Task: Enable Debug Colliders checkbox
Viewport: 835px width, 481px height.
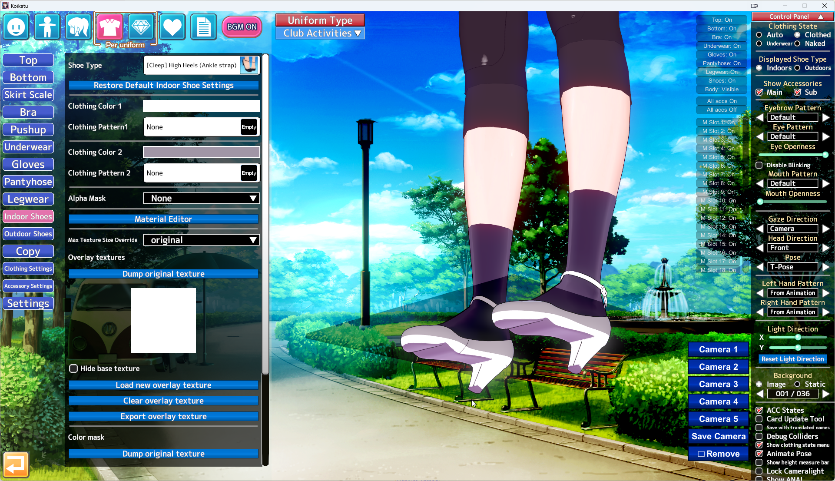Action: tap(759, 436)
